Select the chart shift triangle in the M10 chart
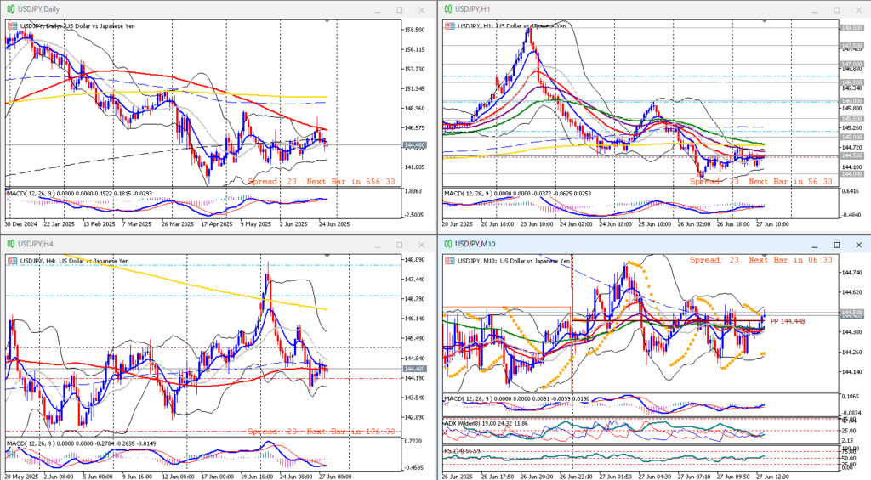 click(x=765, y=256)
